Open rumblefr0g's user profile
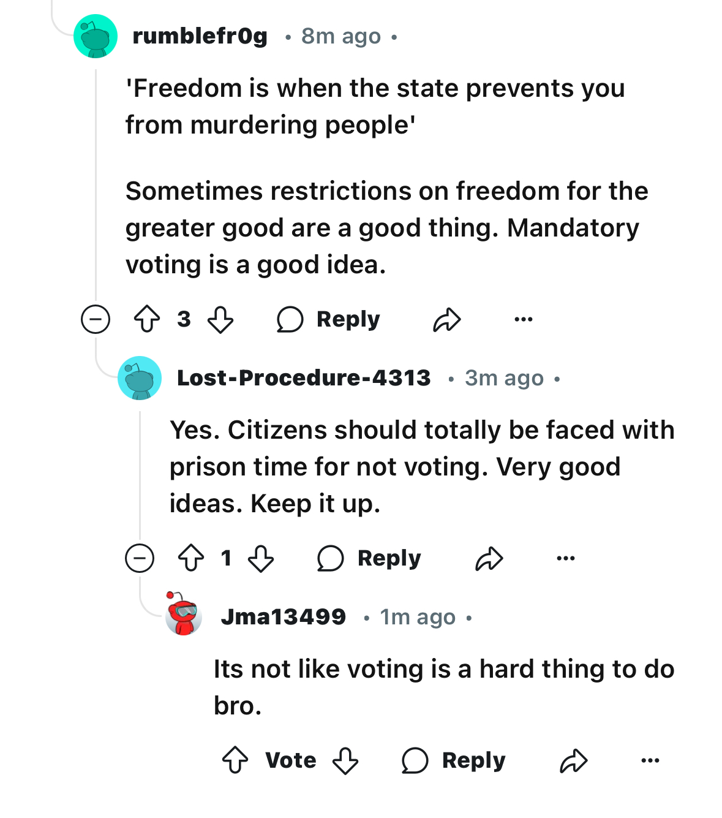722x818 pixels. 200,36
